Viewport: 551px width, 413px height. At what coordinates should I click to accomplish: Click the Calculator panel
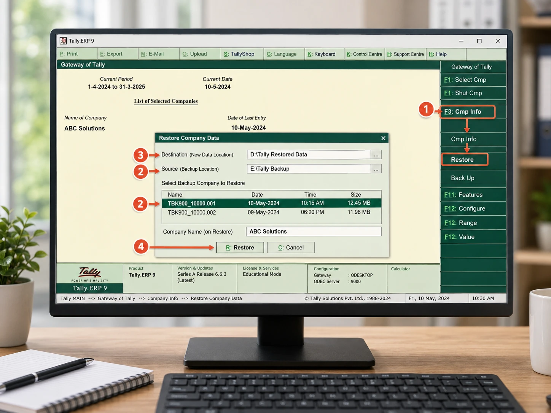click(413, 279)
